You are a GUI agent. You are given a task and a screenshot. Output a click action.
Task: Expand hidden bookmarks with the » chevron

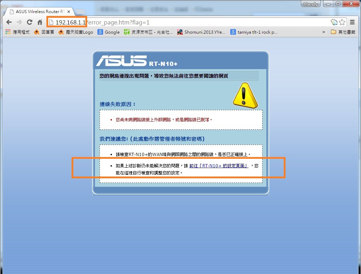(x=324, y=32)
